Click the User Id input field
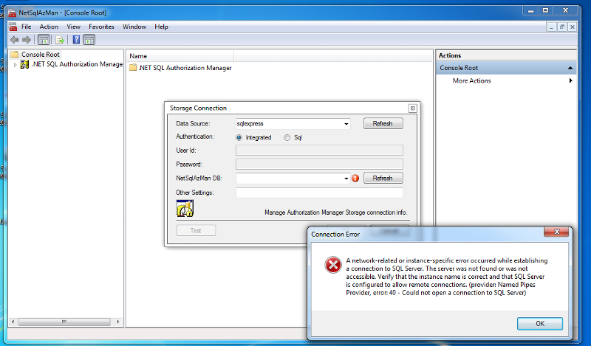 point(319,150)
